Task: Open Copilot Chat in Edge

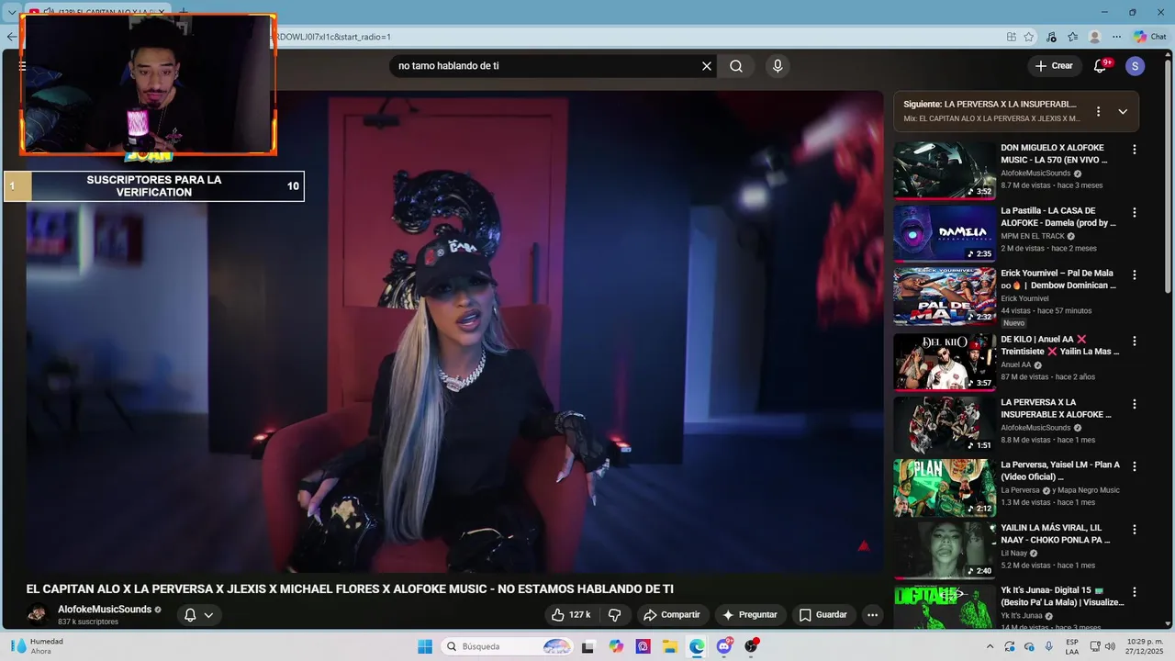Action: tap(1151, 37)
